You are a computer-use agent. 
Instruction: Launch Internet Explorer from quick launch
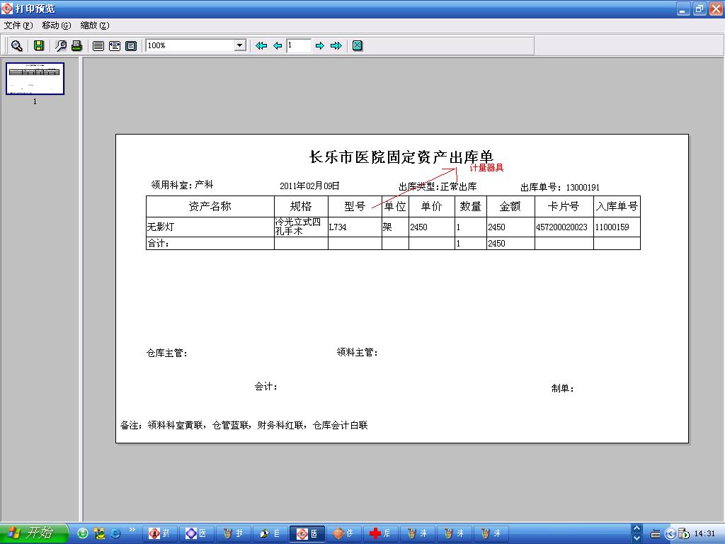(x=115, y=533)
